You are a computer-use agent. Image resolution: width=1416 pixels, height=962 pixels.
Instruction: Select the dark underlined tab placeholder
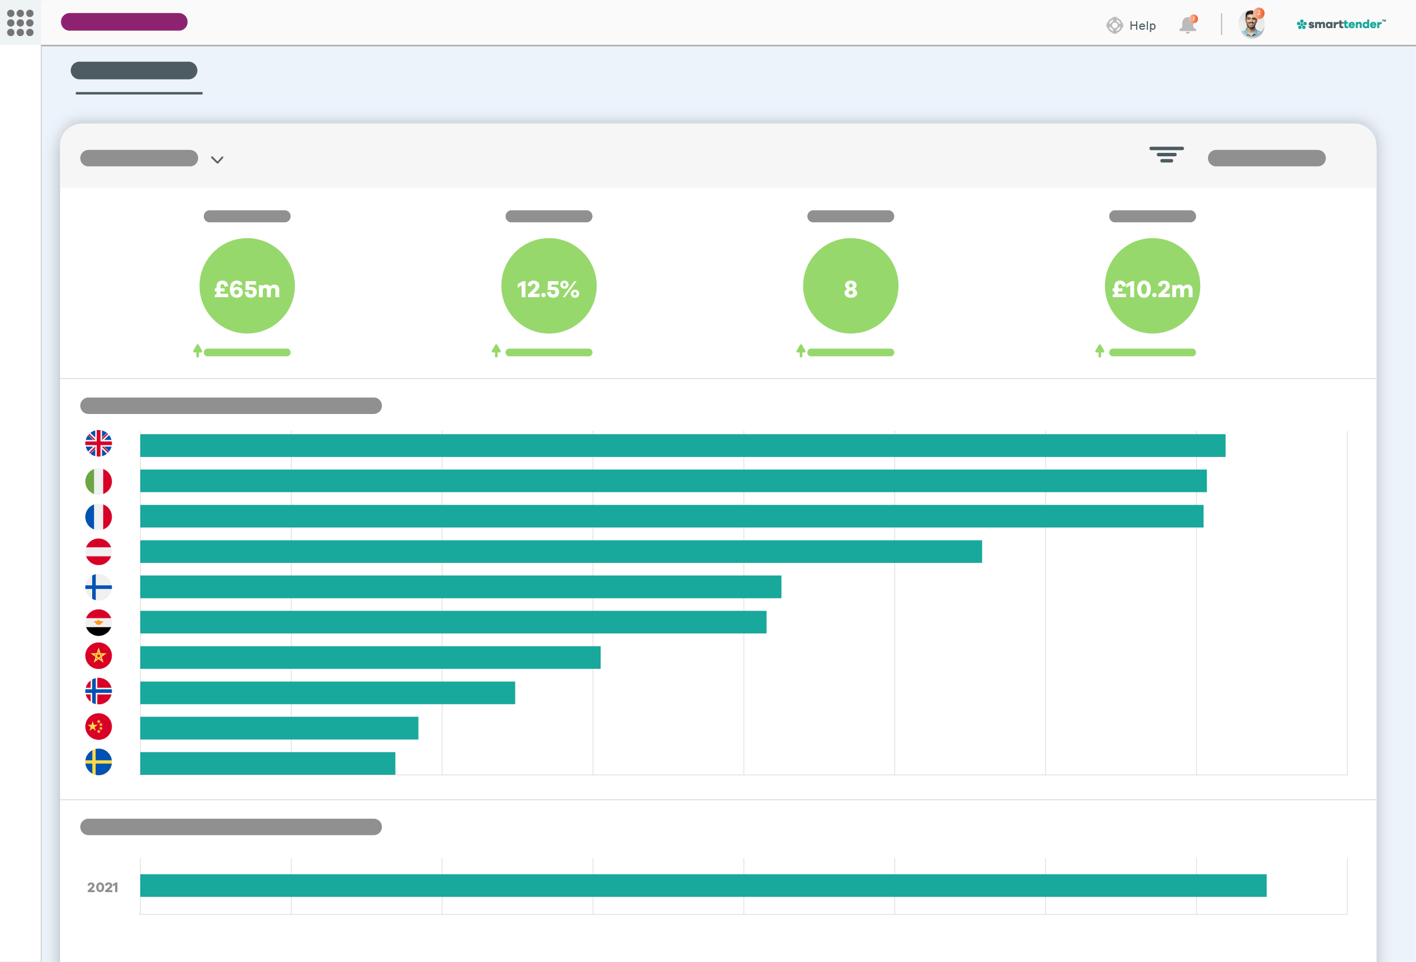click(x=134, y=70)
